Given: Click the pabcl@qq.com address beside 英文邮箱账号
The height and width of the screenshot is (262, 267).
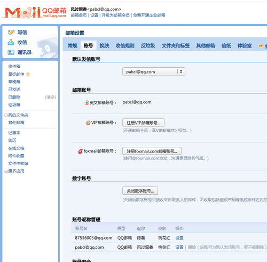Looking at the screenshot, I should tap(137, 102).
